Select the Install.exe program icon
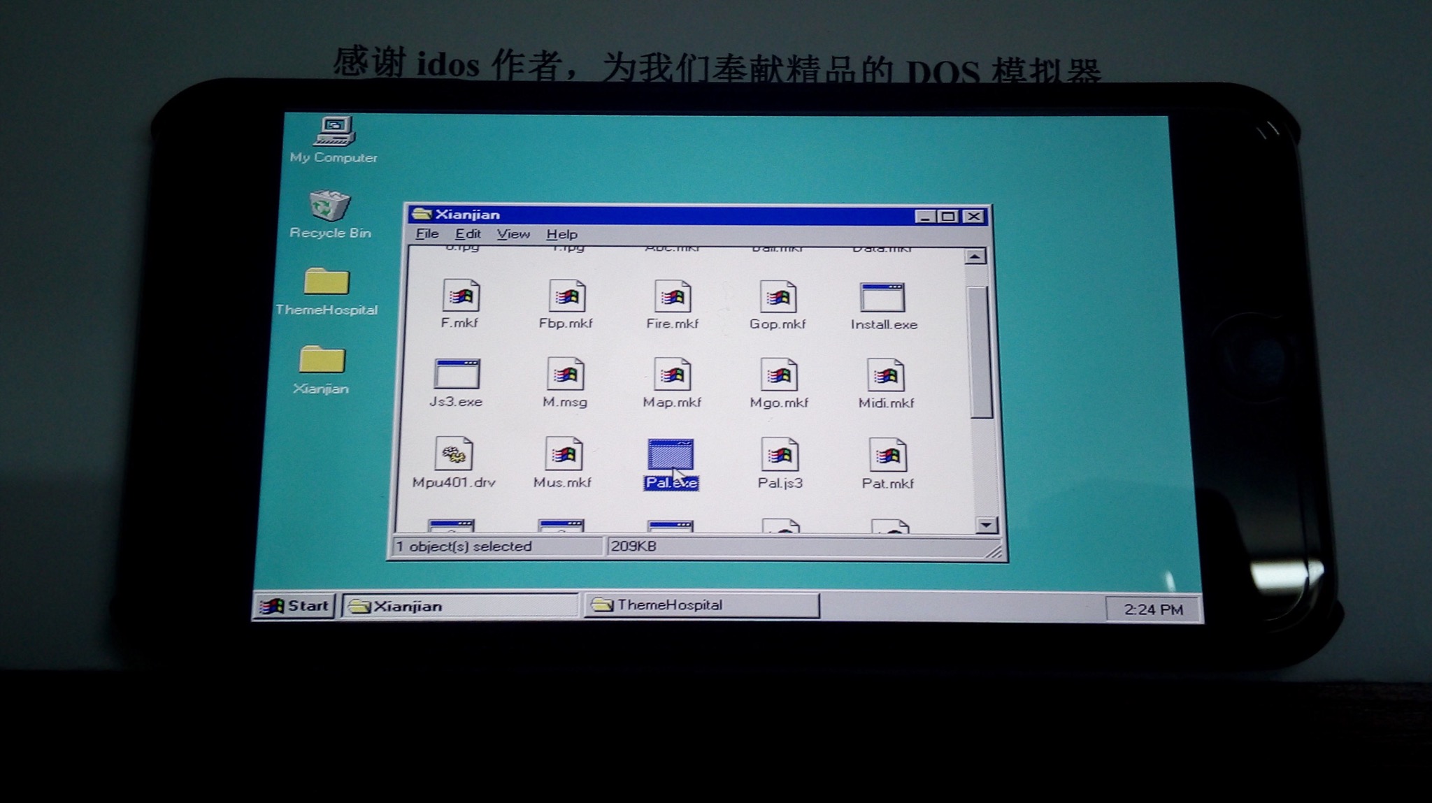The image size is (1432, 803). point(882,298)
